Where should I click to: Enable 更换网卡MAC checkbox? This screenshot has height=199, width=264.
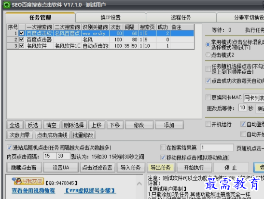point(208,97)
